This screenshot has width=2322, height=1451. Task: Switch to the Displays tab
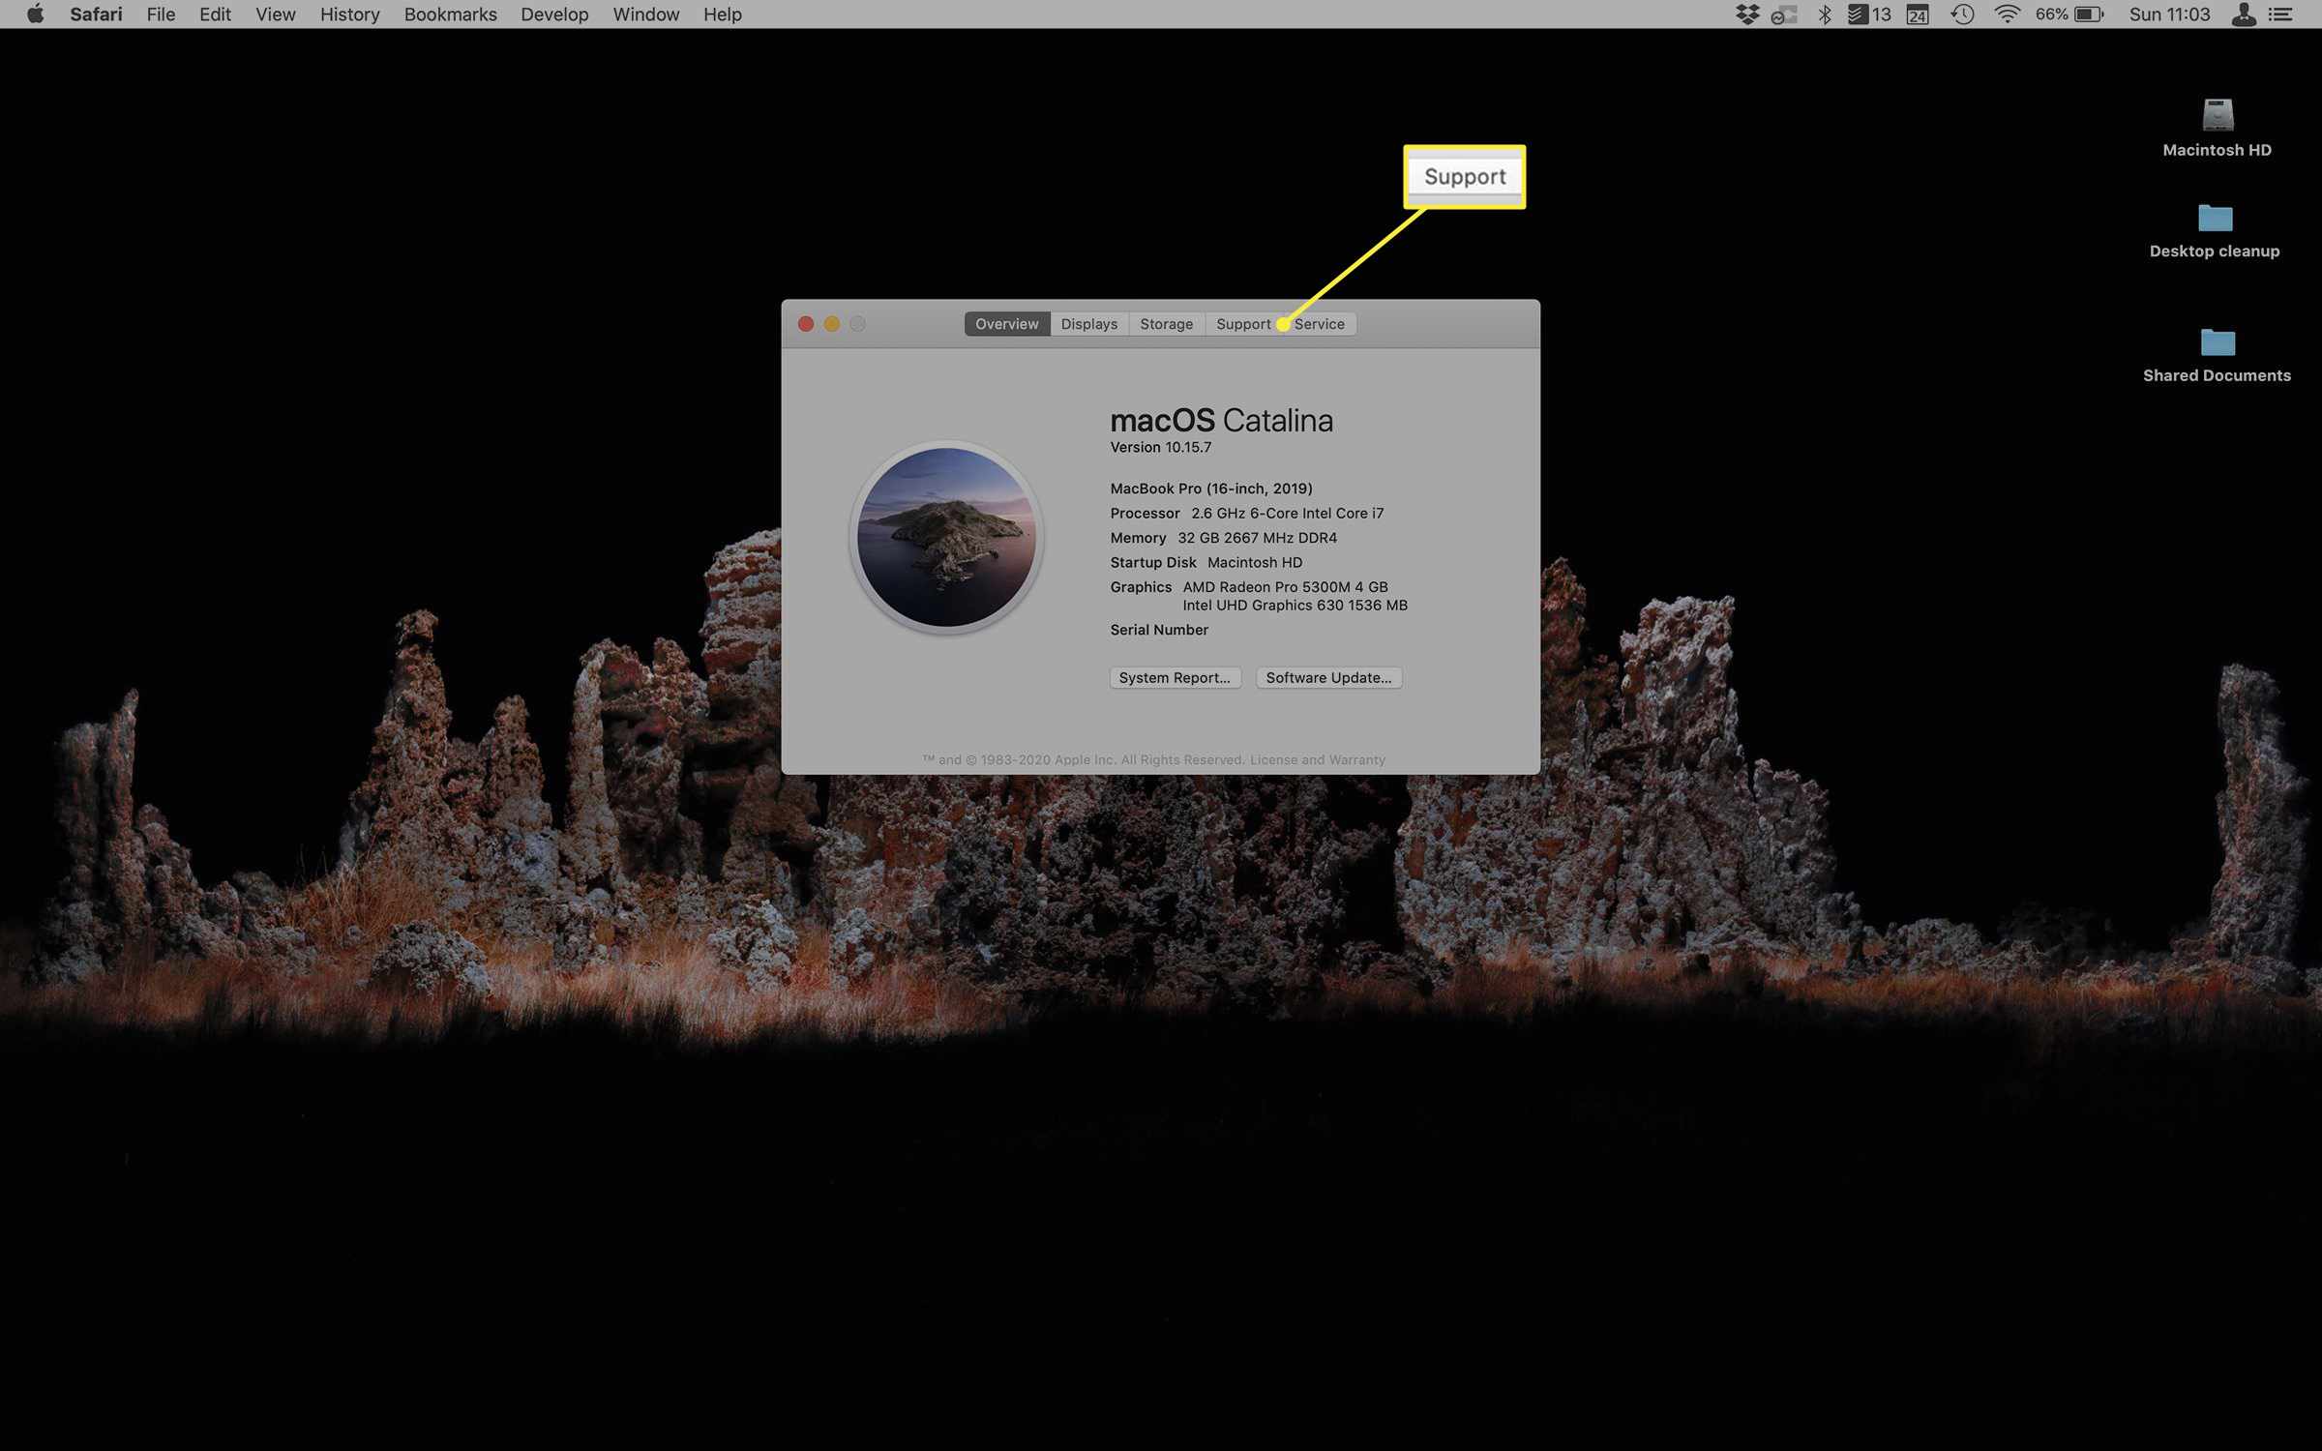tap(1088, 324)
